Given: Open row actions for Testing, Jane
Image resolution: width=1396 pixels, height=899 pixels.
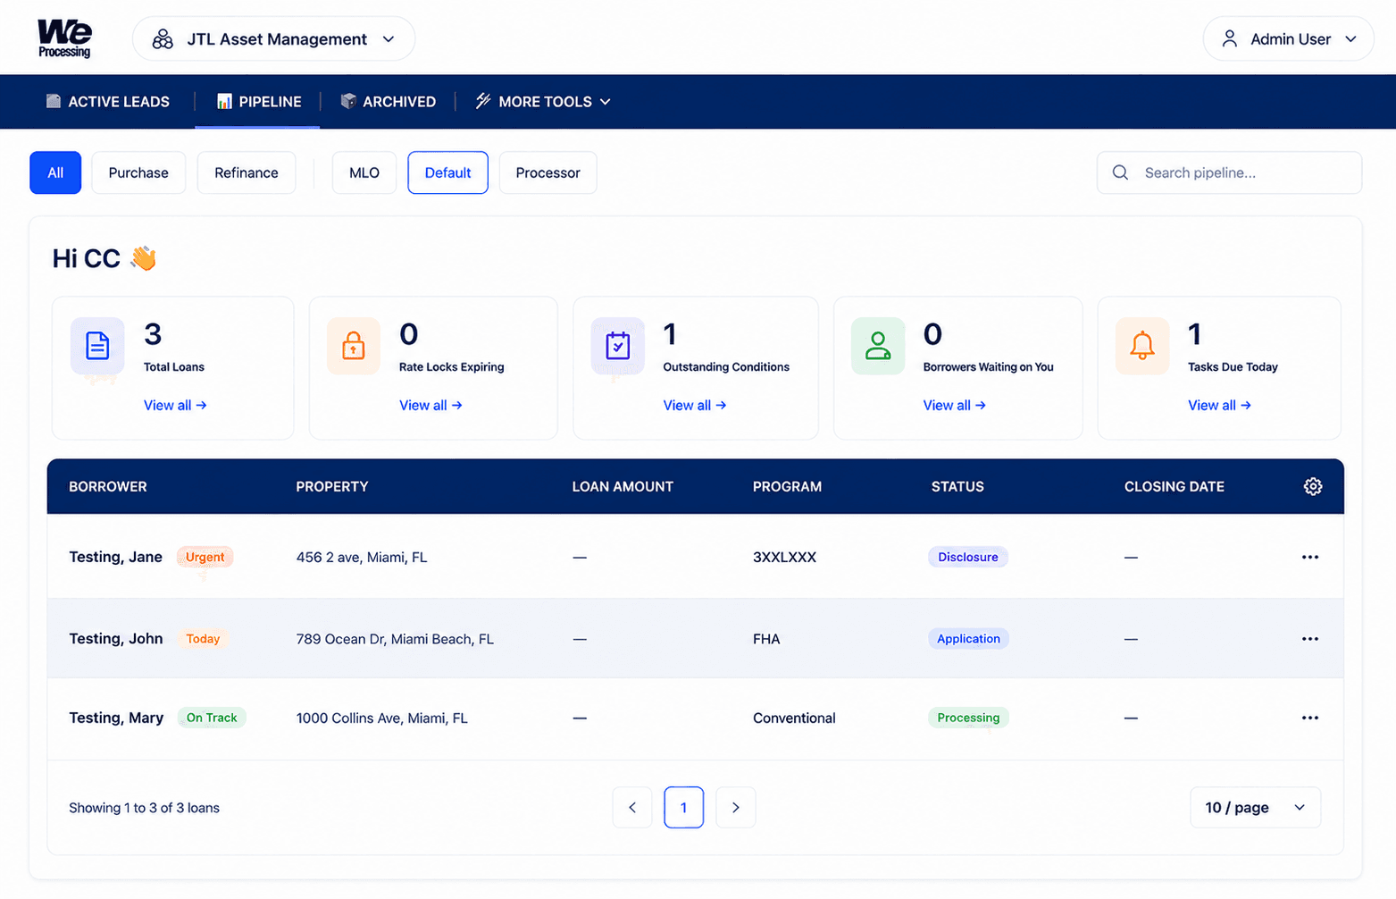Looking at the screenshot, I should click(1310, 557).
